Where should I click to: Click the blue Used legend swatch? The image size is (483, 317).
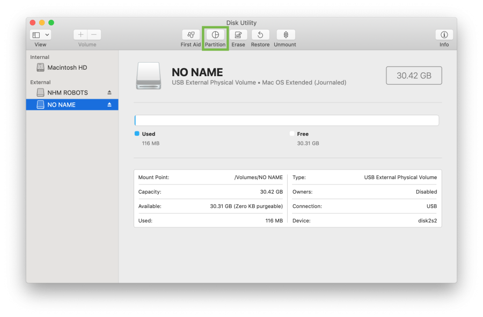click(x=137, y=134)
